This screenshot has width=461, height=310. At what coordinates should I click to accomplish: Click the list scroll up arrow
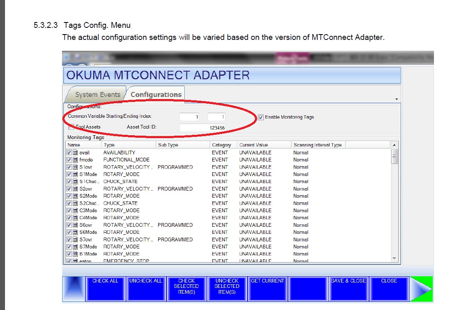point(394,145)
